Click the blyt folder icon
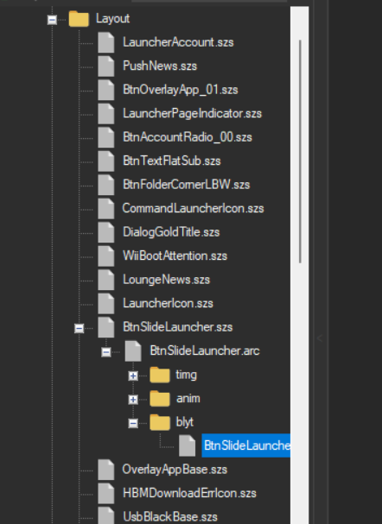Viewport: 382px width, 524px height. coord(160,422)
